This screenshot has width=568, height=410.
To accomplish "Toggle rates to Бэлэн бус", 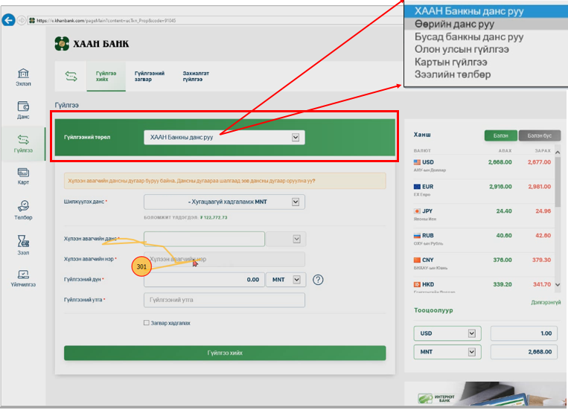I will click(x=540, y=135).
